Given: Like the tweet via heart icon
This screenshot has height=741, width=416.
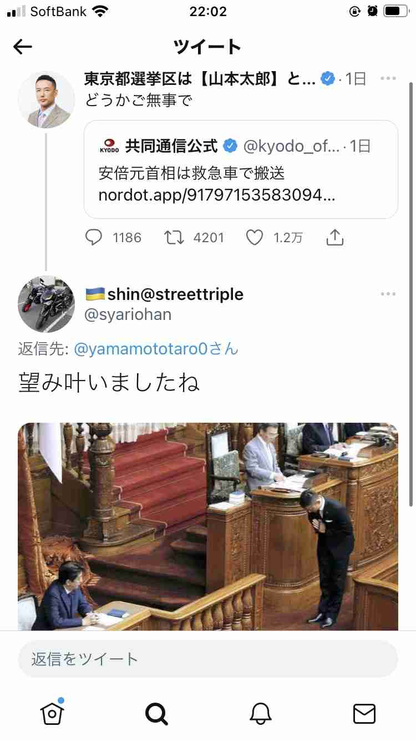Looking at the screenshot, I should [255, 238].
